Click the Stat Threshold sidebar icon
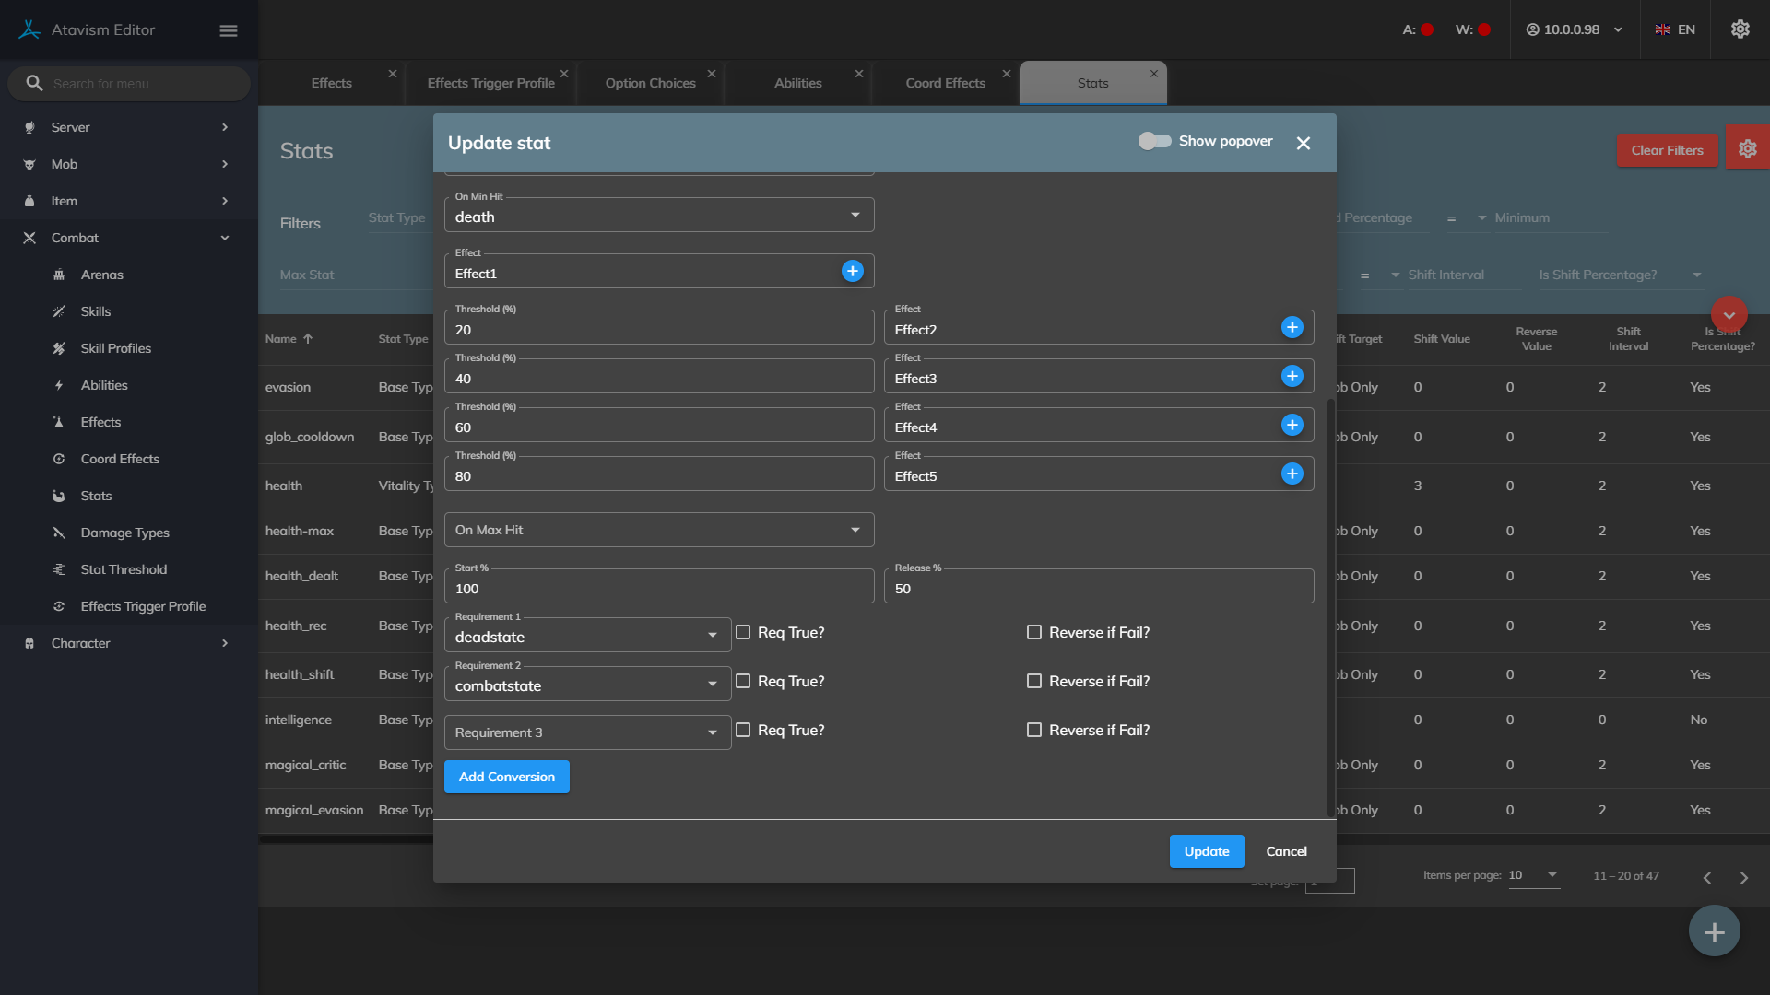Viewport: 1770px width, 995px height. pyautogui.click(x=59, y=569)
